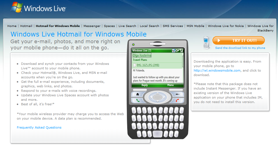
Task: Open the SMS Services navigation link
Action: 173,26
